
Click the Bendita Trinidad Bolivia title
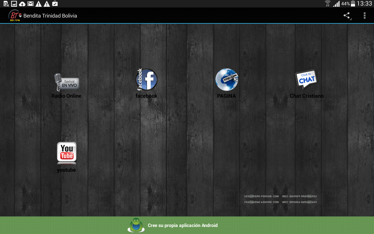coord(50,16)
